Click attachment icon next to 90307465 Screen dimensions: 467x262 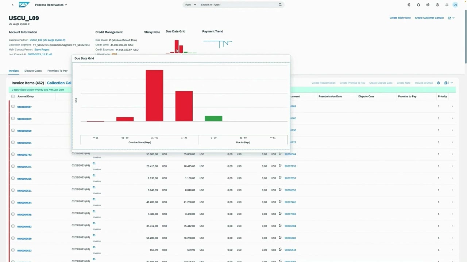[280, 202]
